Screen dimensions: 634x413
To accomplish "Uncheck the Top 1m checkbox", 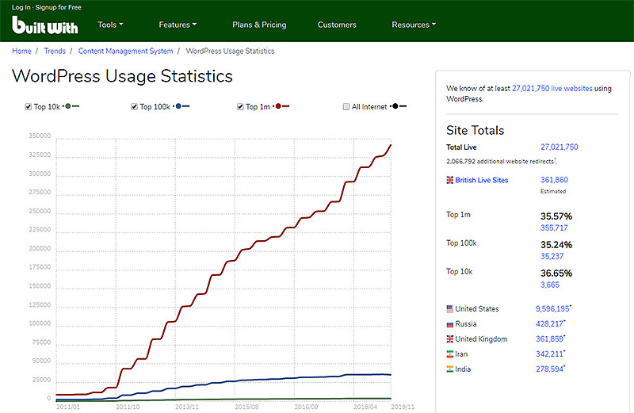I will (x=240, y=107).
